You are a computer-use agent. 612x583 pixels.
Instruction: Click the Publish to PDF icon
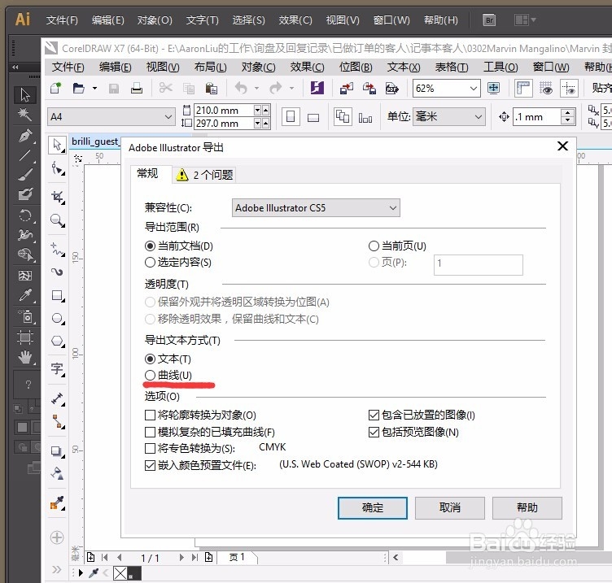pyautogui.click(x=391, y=89)
